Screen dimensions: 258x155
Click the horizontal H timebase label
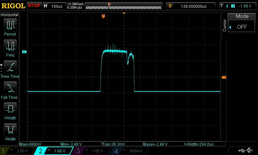pyautogui.click(x=45, y=6)
